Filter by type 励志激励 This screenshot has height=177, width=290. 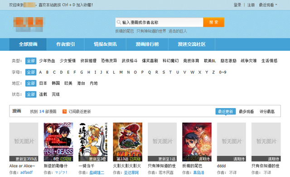click(x=228, y=61)
